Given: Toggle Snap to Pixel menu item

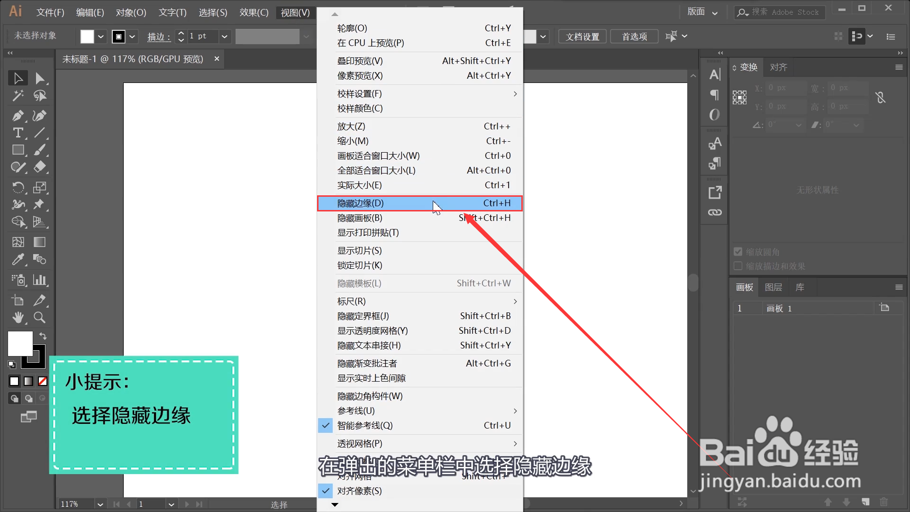Looking at the screenshot, I should point(359,491).
